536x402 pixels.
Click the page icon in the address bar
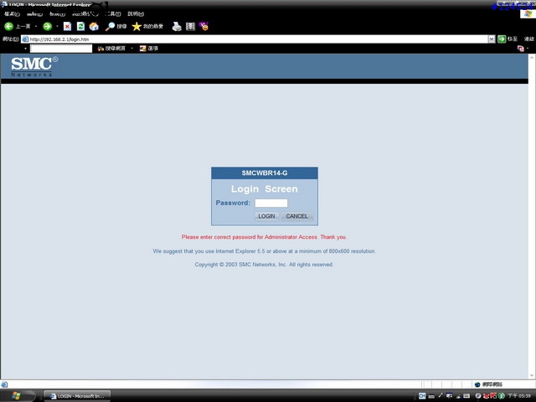[25, 39]
